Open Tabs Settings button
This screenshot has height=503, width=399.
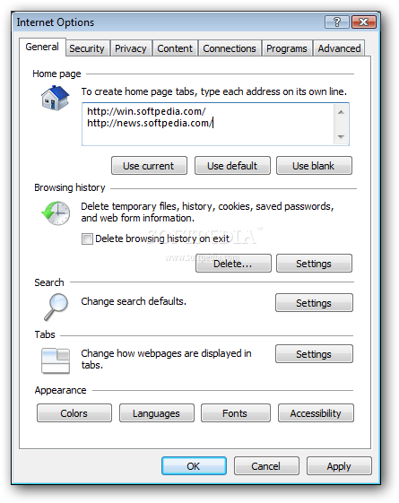coord(314,354)
